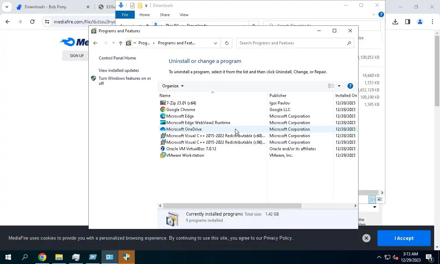The image size is (440, 264).
Task: Open Control Panel Home link
Action: pyautogui.click(x=117, y=58)
